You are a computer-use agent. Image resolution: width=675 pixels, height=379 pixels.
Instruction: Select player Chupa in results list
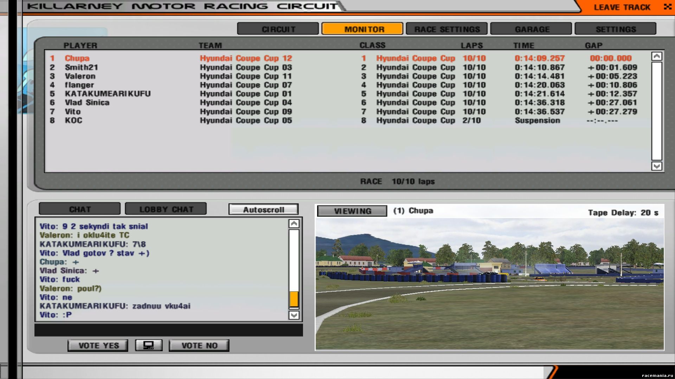[x=77, y=58]
